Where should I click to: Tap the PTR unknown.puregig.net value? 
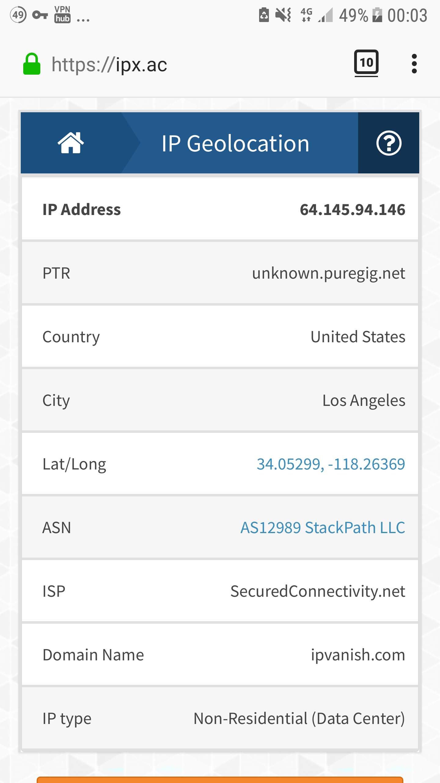point(328,273)
